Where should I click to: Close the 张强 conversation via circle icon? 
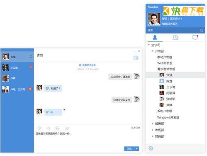click(31, 57)
